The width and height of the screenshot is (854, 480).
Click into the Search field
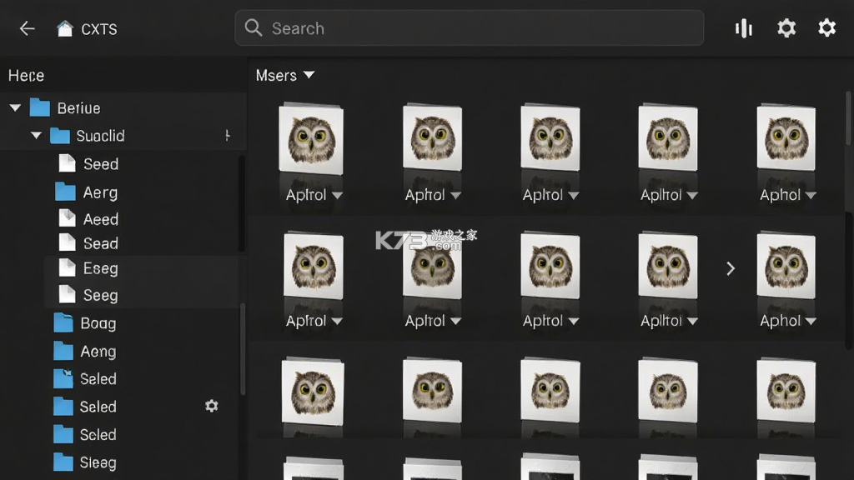469,27
